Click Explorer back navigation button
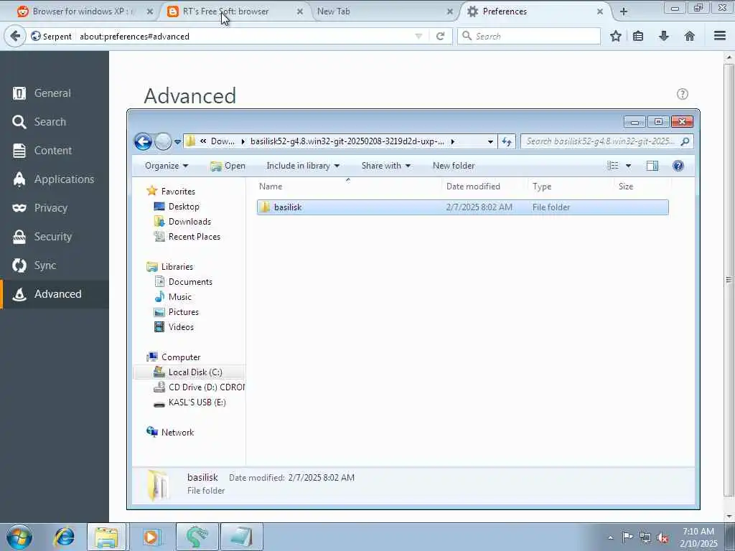The height and width of the screenshot is (551, 735). click(x=143, y=141)
